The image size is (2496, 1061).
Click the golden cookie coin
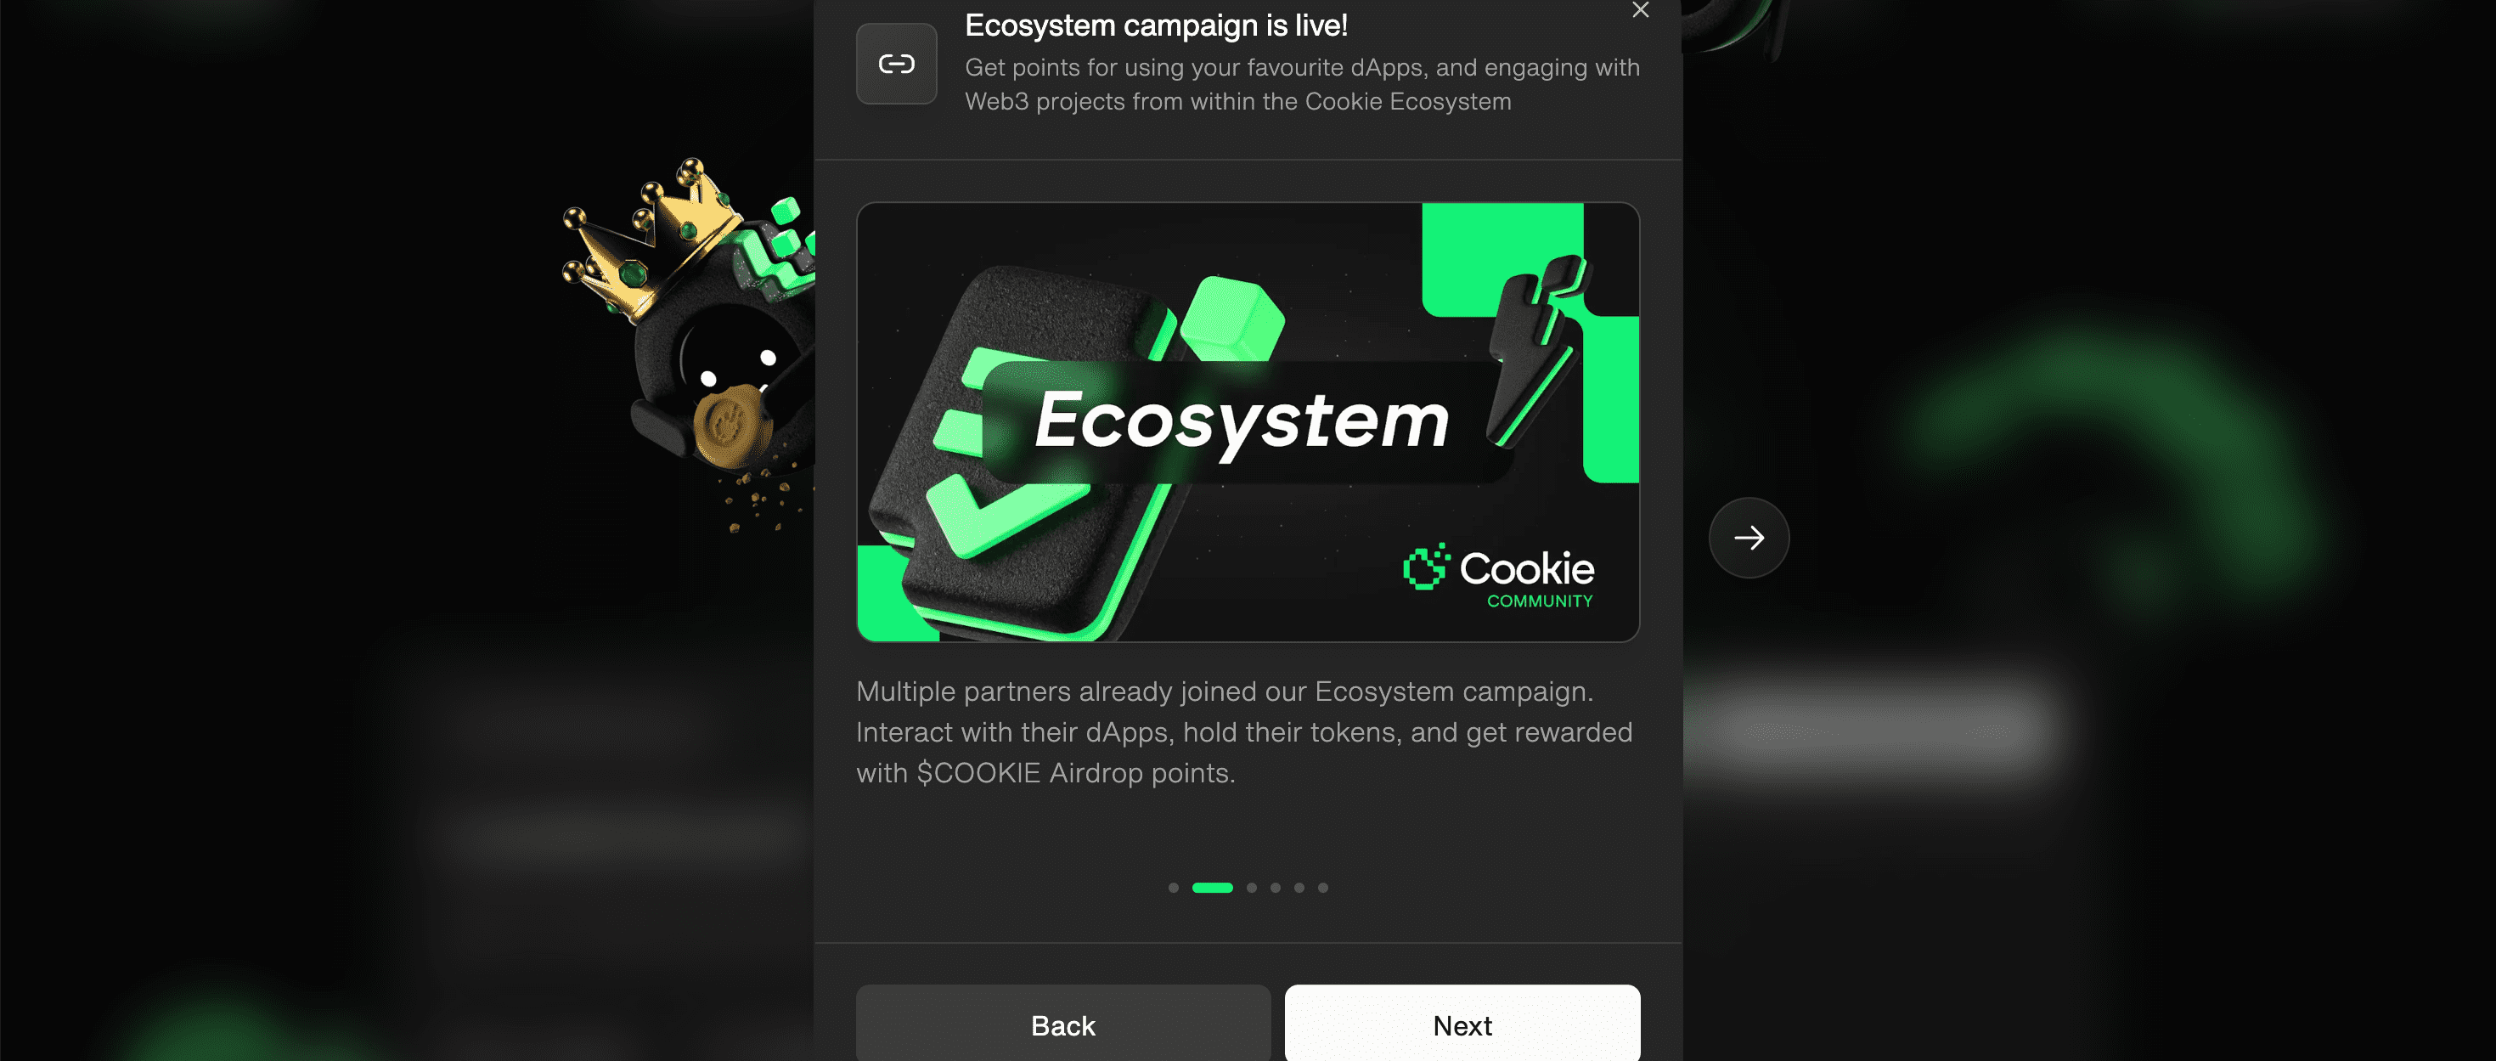[731, 426]
